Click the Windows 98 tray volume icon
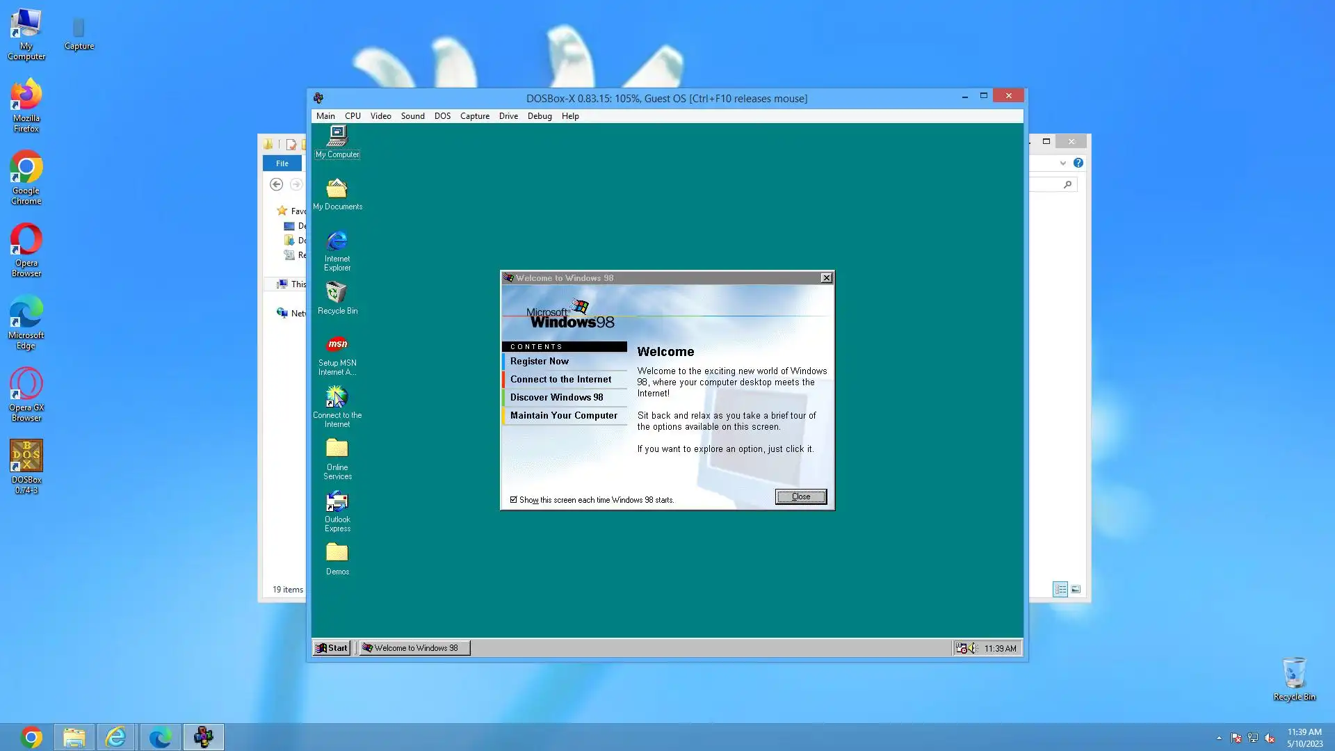This screenshot has height=751, width=1335. tap(972, 648)
